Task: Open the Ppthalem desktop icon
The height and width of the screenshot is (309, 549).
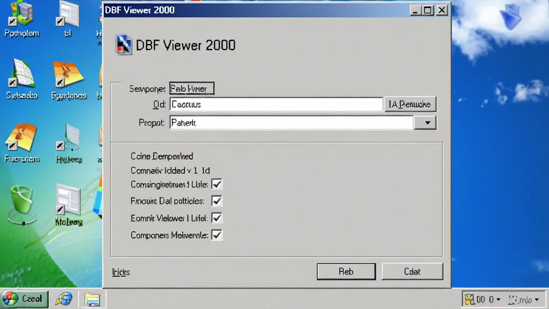Action: pyautogui.click(x=21, y=18)
